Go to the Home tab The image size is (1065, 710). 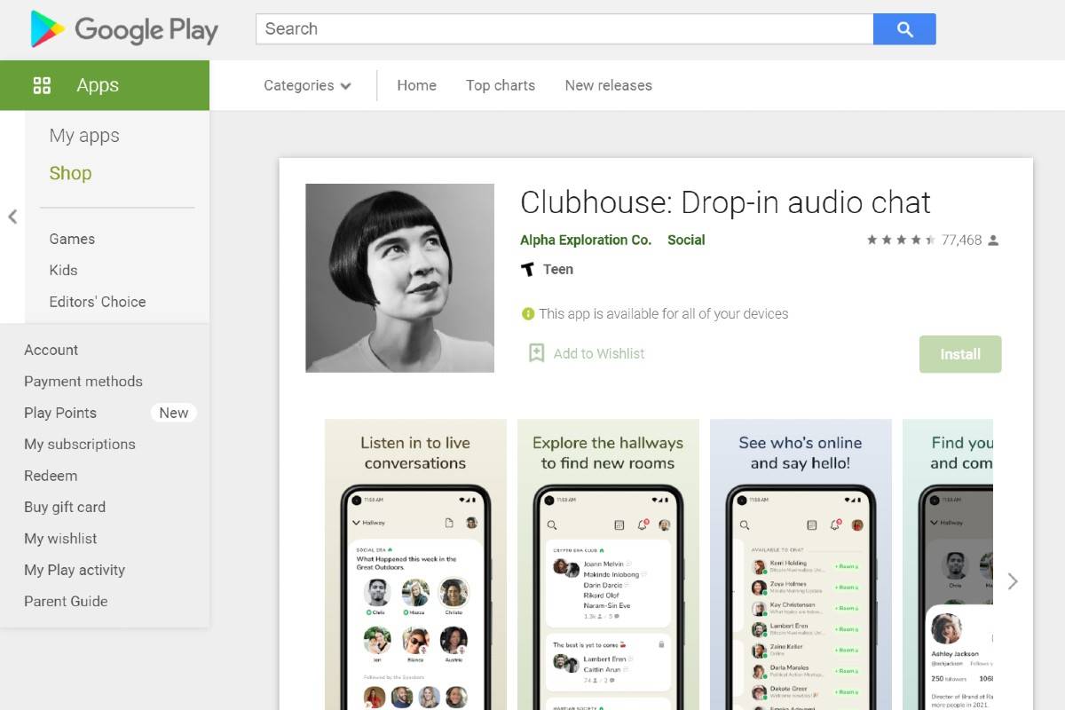[416, 85]
